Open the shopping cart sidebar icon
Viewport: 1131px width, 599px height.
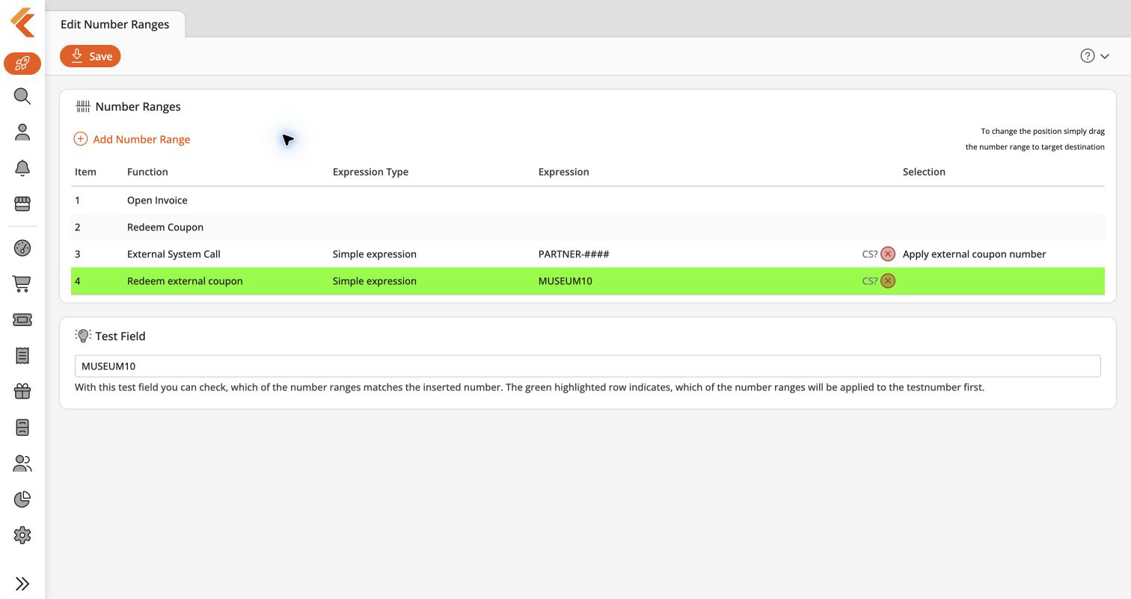tap(22, 284)
